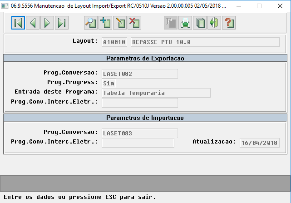The image size is (291, 203).
Task: Jump to the last record
Action: click(62, 23)
